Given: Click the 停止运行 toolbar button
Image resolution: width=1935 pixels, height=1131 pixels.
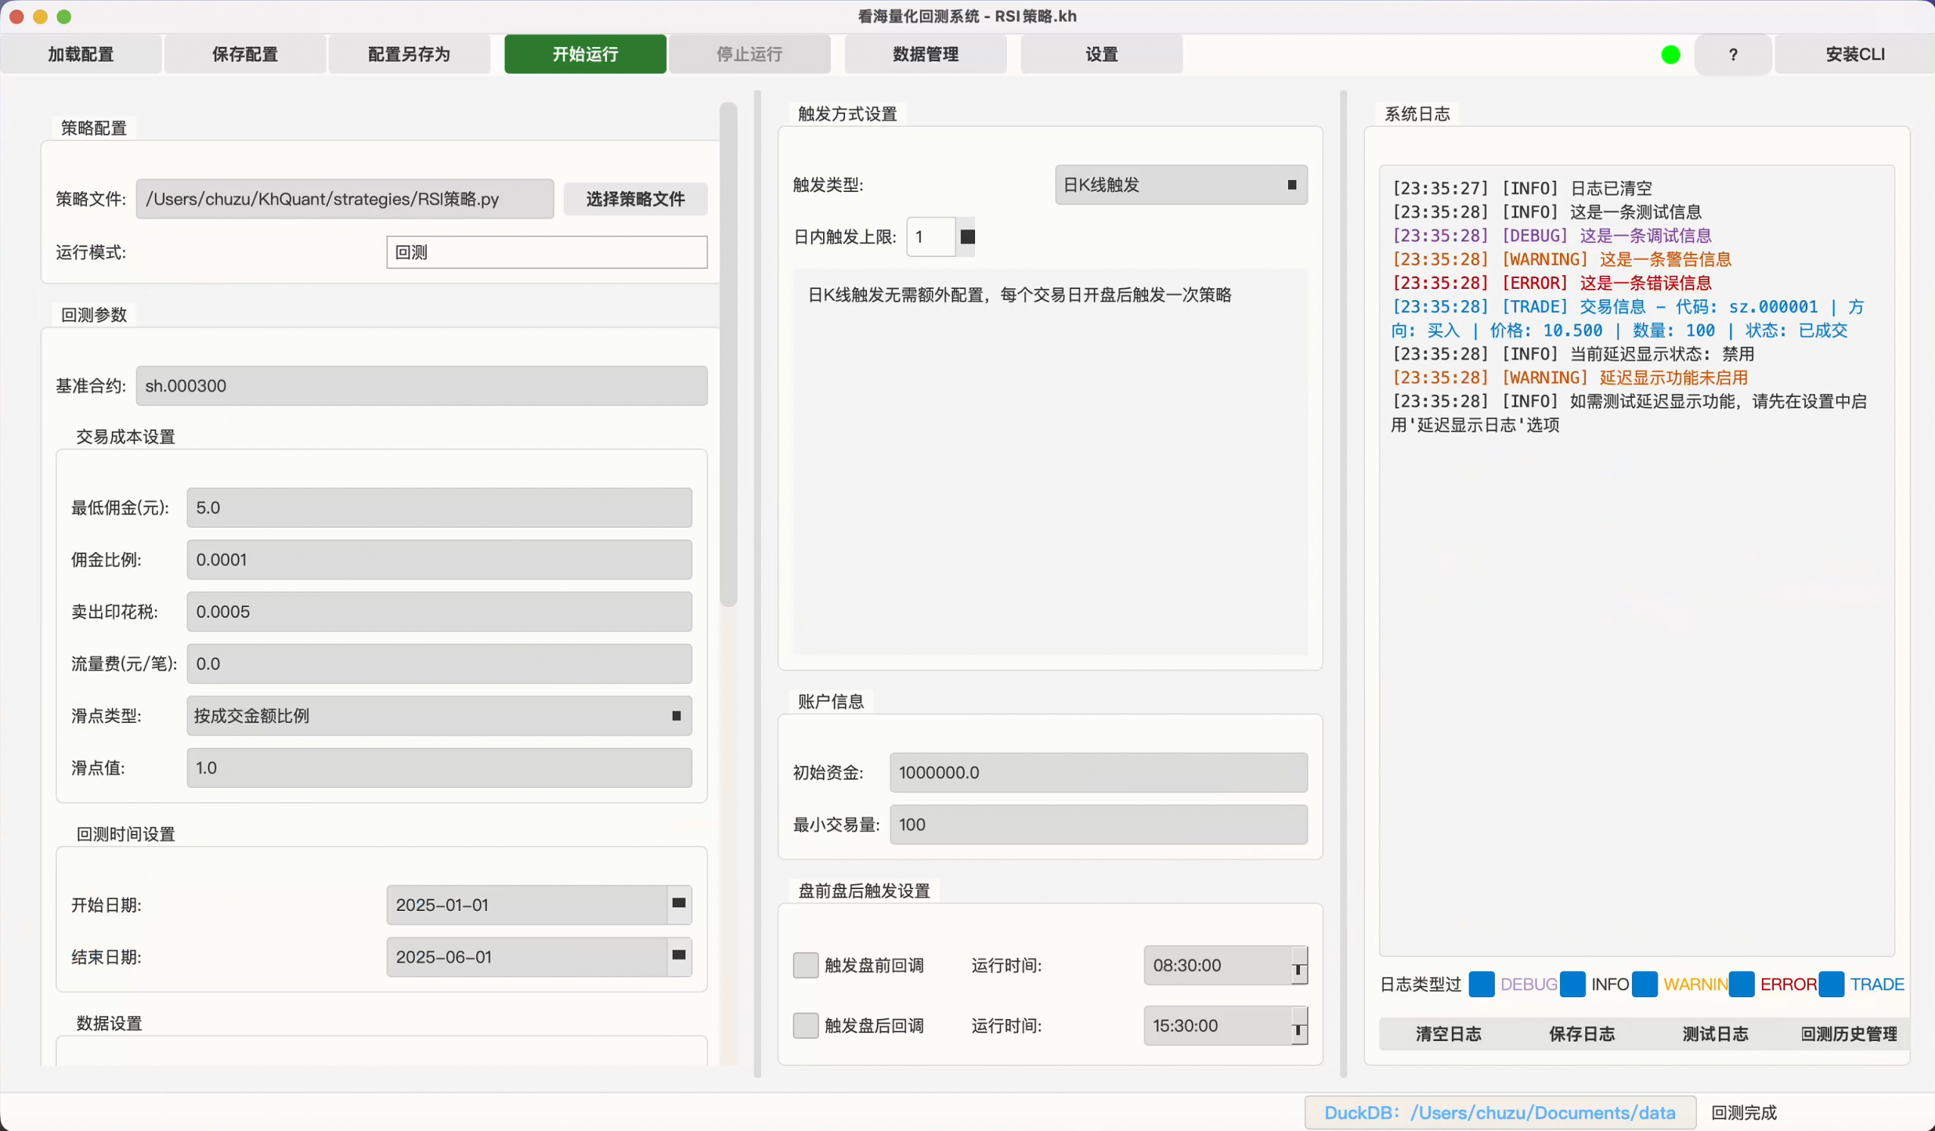Looking at the screenshot, I should (749, 54).
